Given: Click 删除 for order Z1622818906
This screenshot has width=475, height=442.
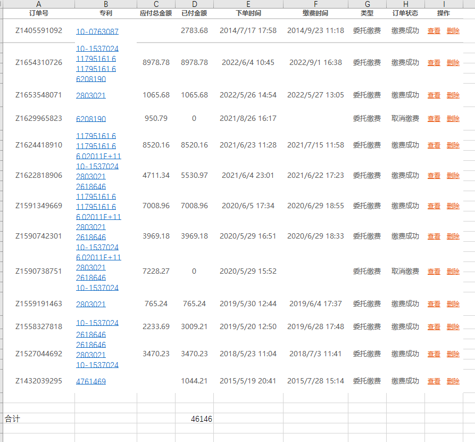Looking at the screenshot, I should coord(453,176).
